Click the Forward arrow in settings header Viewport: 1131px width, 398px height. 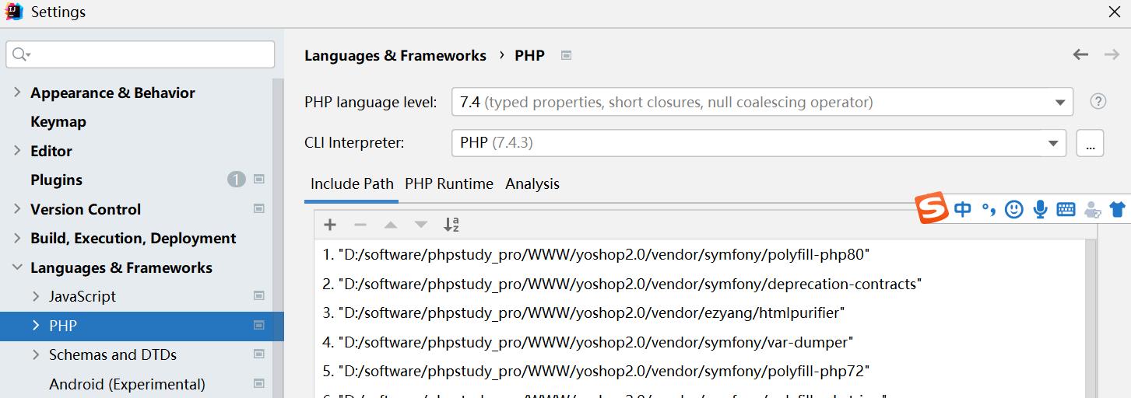(x=1112, y=54)
